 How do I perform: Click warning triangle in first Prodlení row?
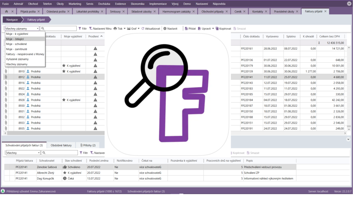(95, 49)
